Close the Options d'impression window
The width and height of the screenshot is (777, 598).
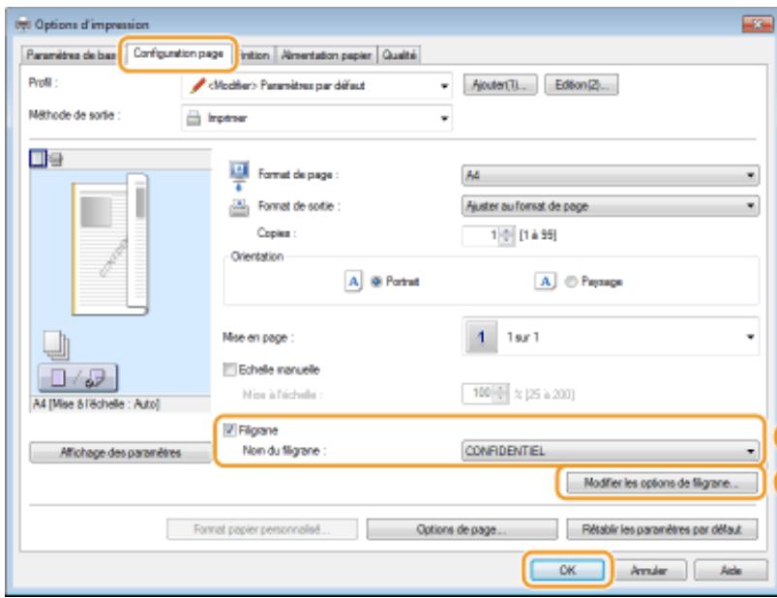point(758,24)
